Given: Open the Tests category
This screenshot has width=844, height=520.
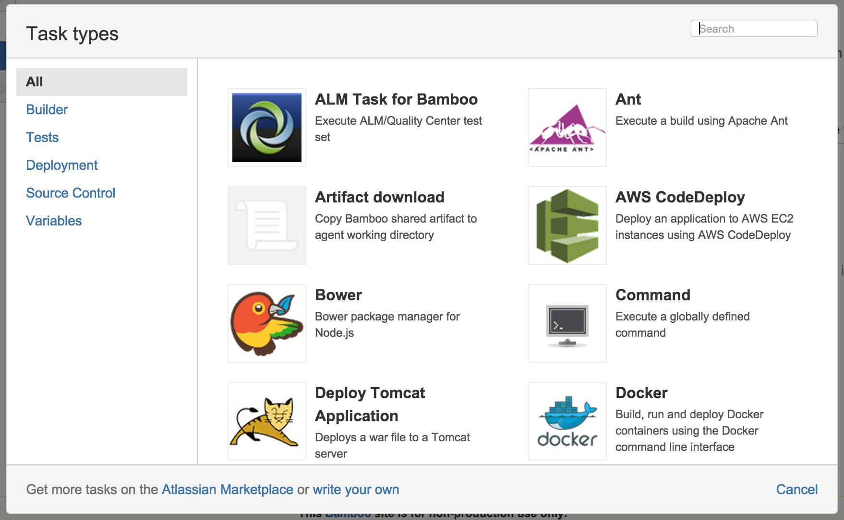Looking at the screenshot, I should pos(42,138).
